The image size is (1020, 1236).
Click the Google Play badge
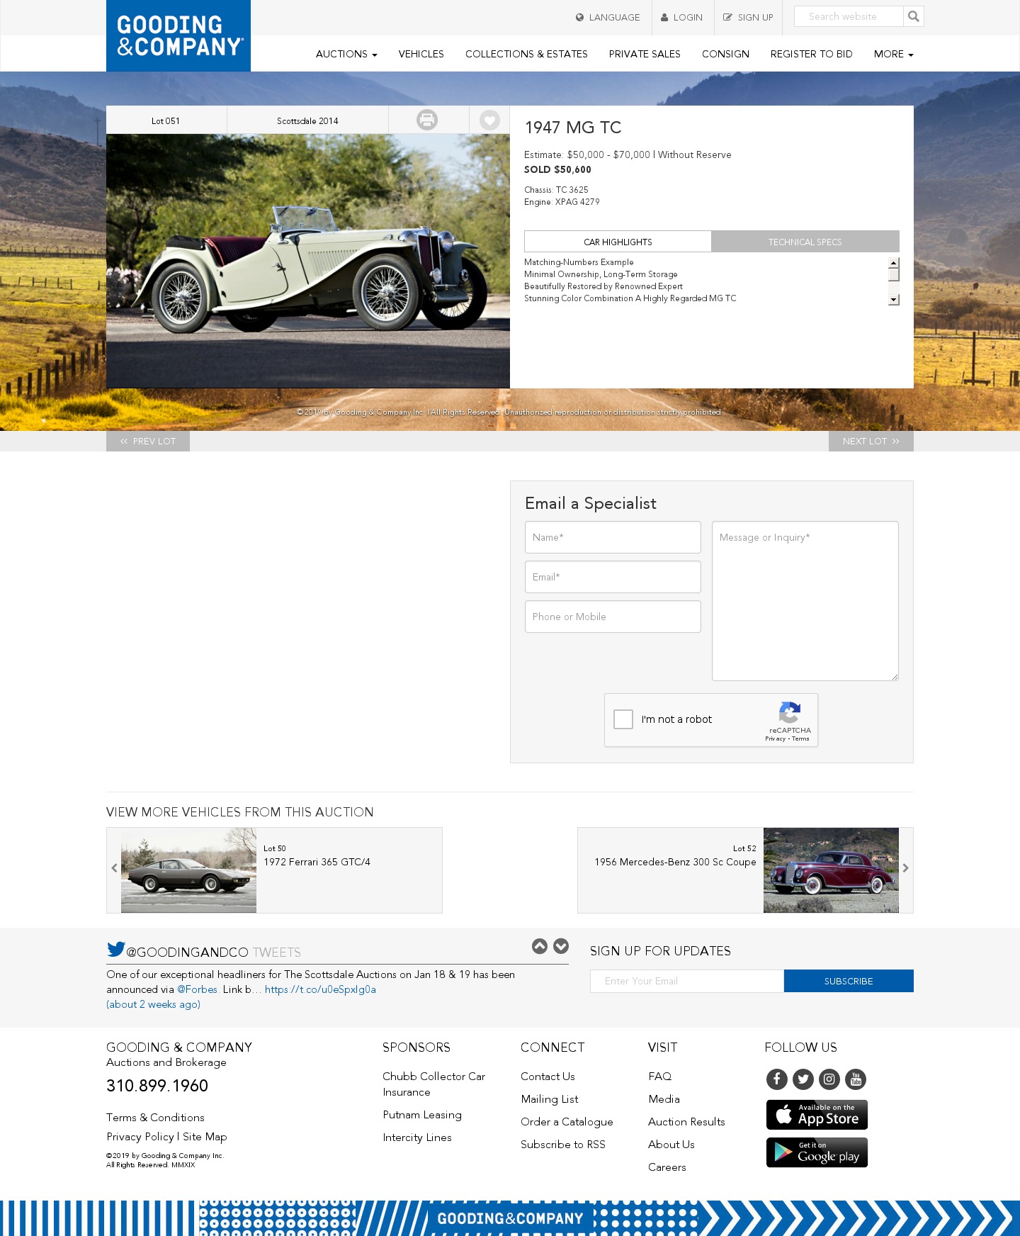tap(817, 1152)
